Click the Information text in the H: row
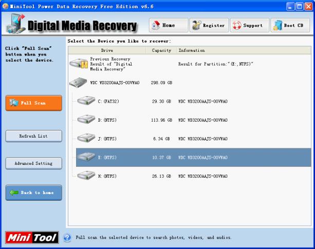The image size is (315, 249). 202,176
